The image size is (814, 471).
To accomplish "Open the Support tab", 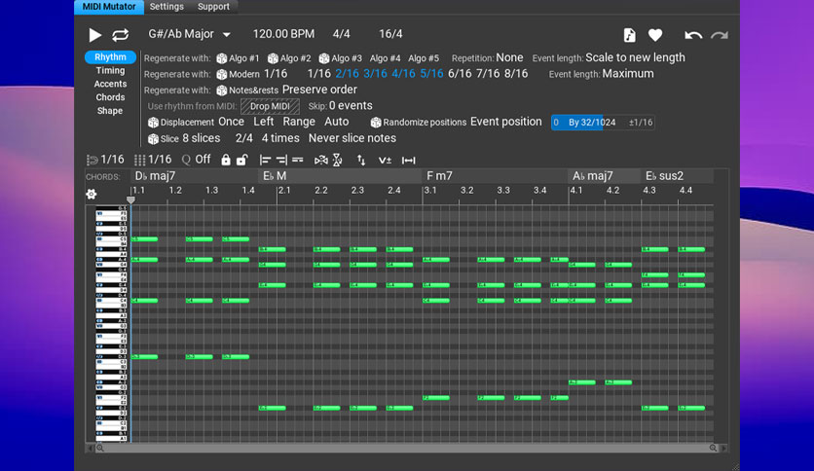I will pos(213,7).
